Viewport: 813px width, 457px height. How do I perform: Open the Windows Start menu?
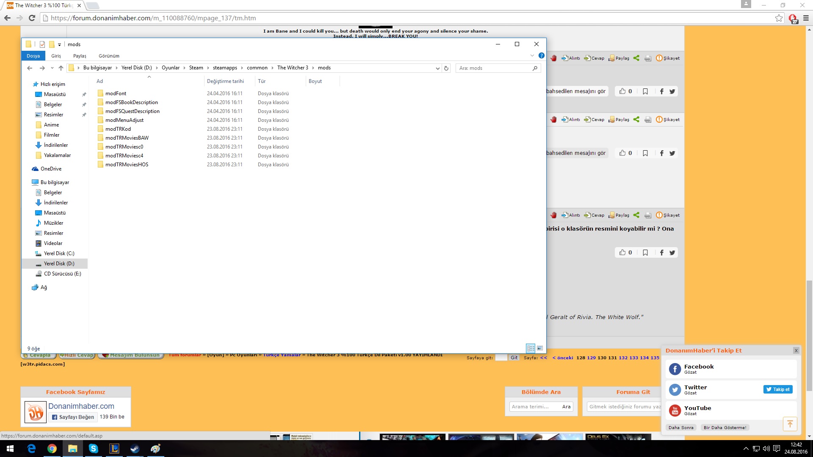[x=10, y=449]
